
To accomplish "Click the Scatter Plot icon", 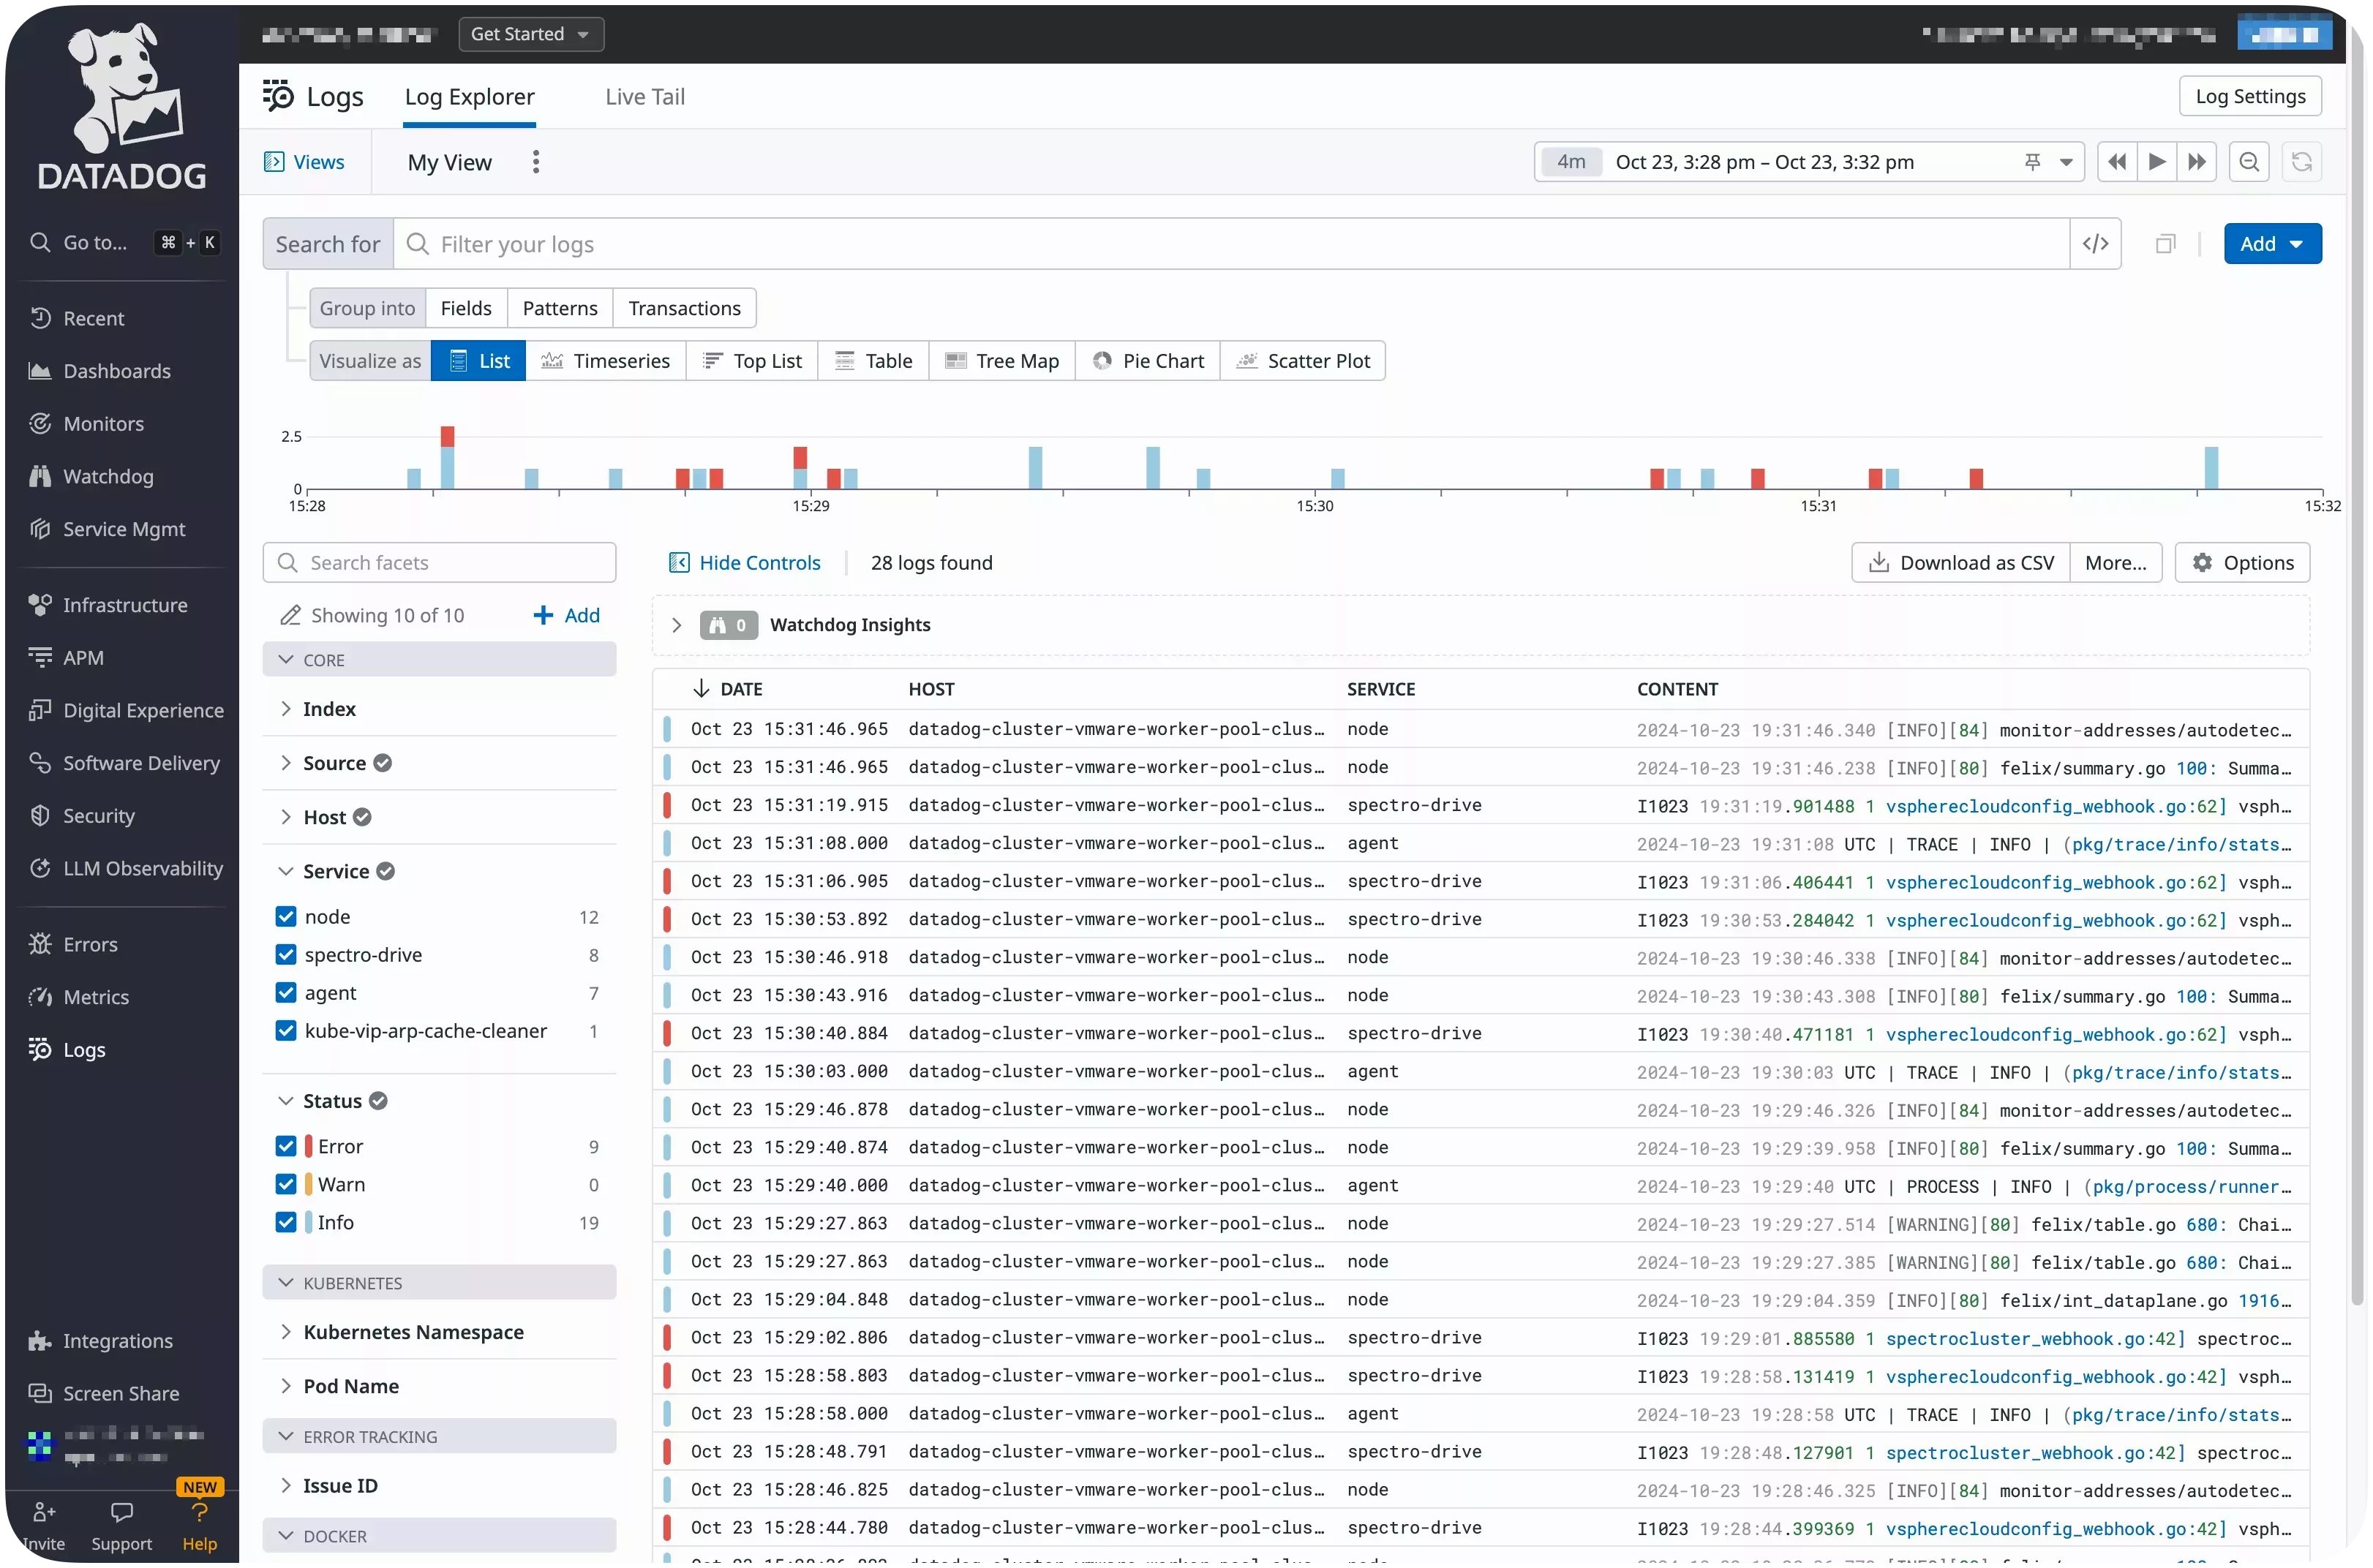I will (x=1244, y=361).
